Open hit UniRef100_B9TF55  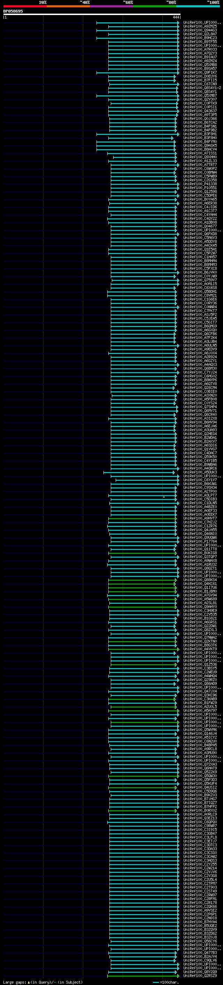pyautogui.click(x=200, y=42)
